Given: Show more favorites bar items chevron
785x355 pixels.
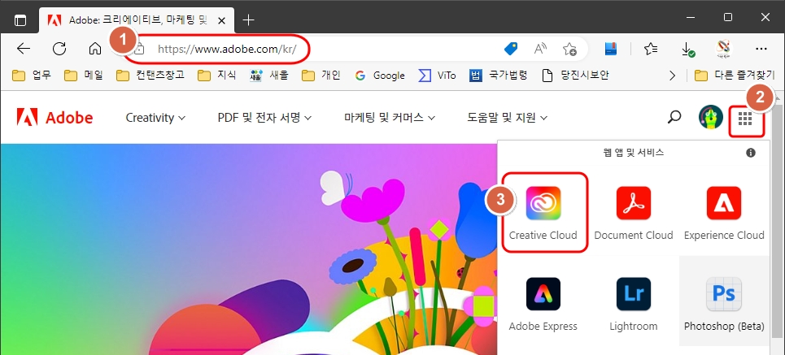Looking at the screenshot, I should click(673, 76).
